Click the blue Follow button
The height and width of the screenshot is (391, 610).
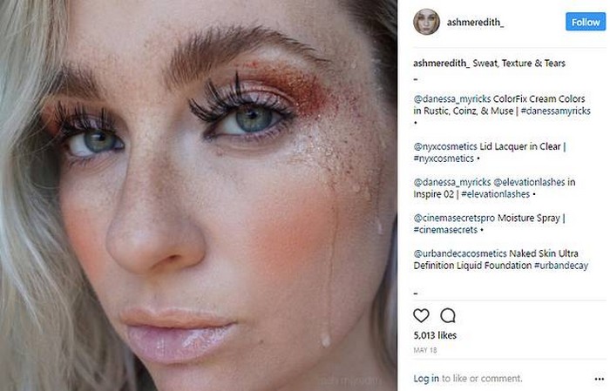(586, 22)
